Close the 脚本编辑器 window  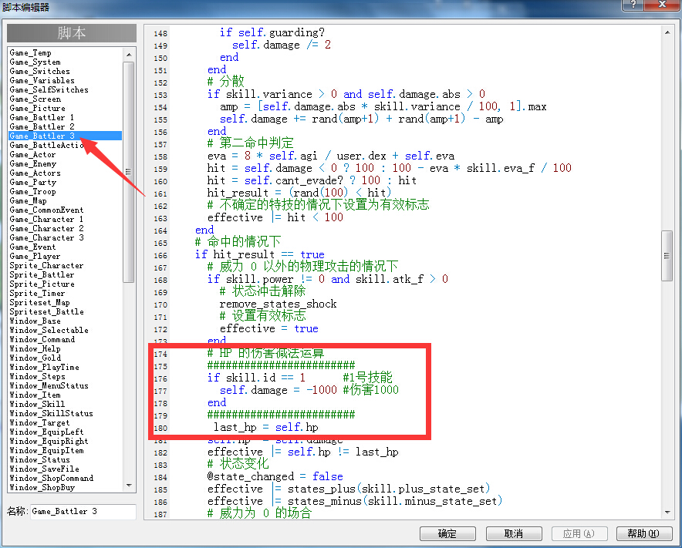[x=663, y=5]
